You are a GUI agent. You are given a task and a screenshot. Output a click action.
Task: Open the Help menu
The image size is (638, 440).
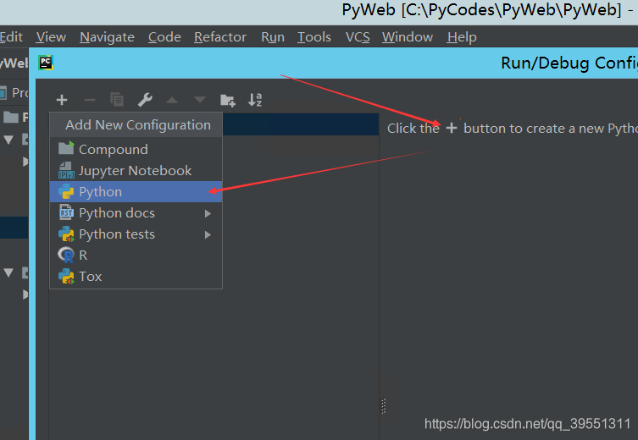(462, 37)
